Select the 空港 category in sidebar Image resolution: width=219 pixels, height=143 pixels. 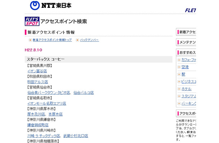click(185, 67)
